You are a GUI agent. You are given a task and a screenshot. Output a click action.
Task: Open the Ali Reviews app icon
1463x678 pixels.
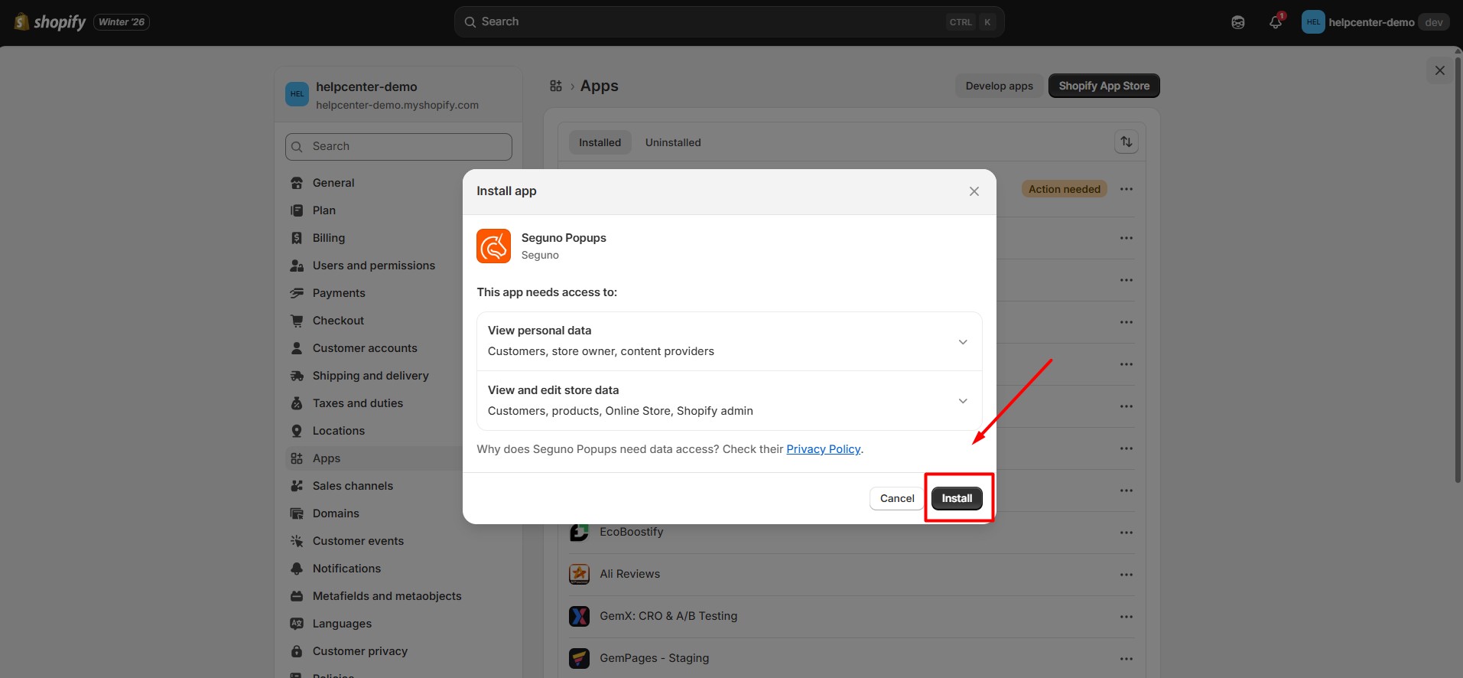click(579, 574)
